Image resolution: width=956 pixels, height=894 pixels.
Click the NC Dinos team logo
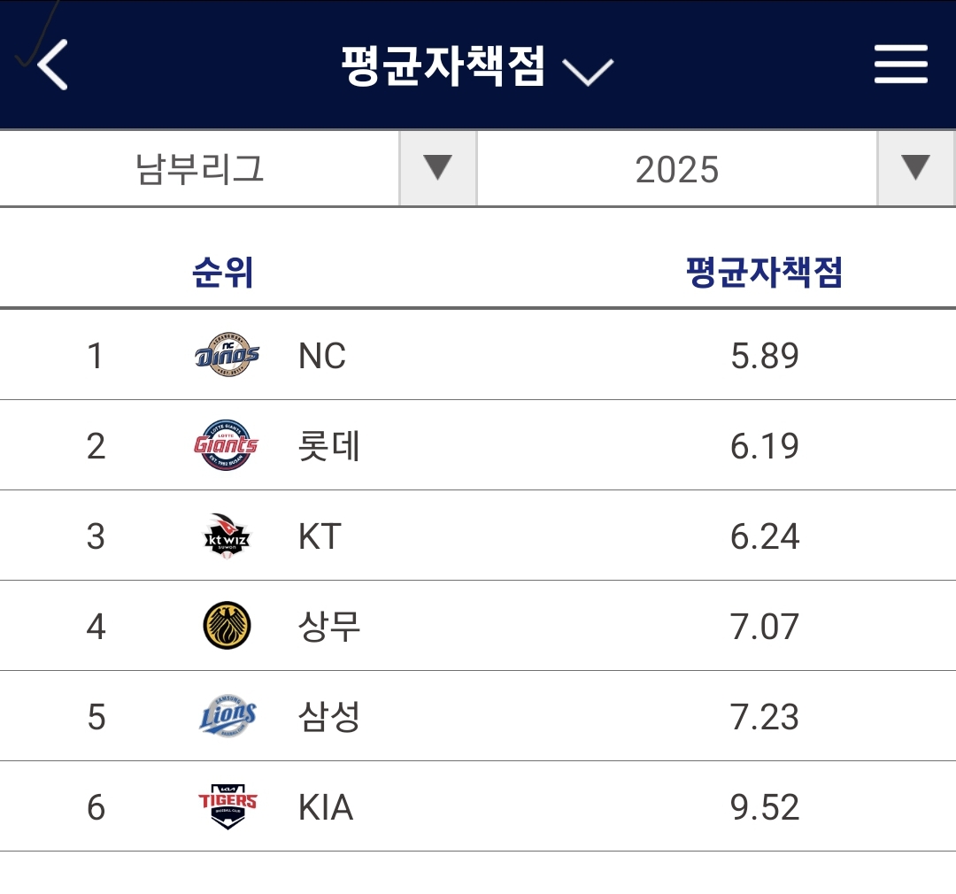click(227, 356)
